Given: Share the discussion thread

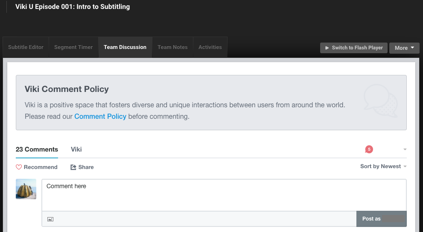Looking at the screenshot, I should click(x=82, y=167).
